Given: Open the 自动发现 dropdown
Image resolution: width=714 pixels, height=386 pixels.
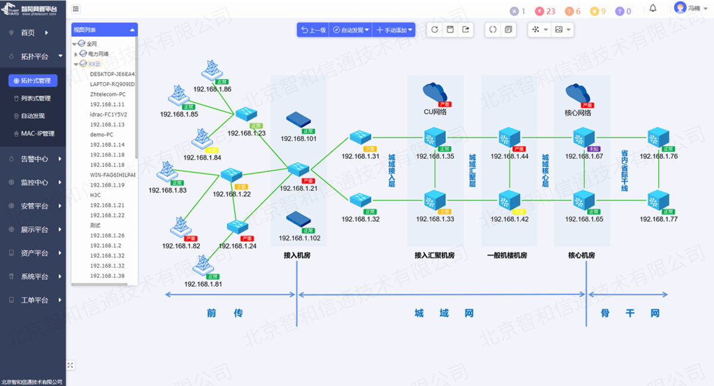Looking at the screenshot, I should click(x=351, y=30).
